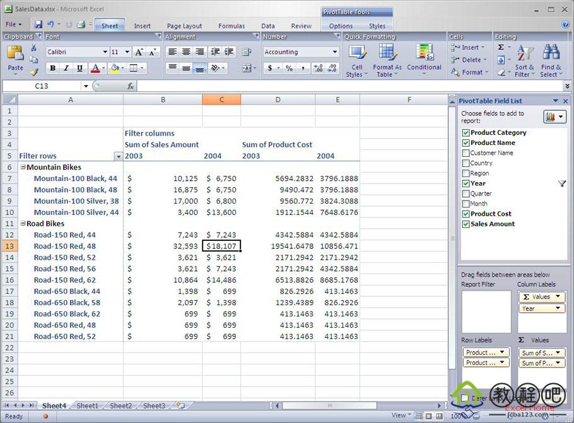Open the Name Box dropdown arrow
Viewport: 574px width, 423px height.
[86, 86]
